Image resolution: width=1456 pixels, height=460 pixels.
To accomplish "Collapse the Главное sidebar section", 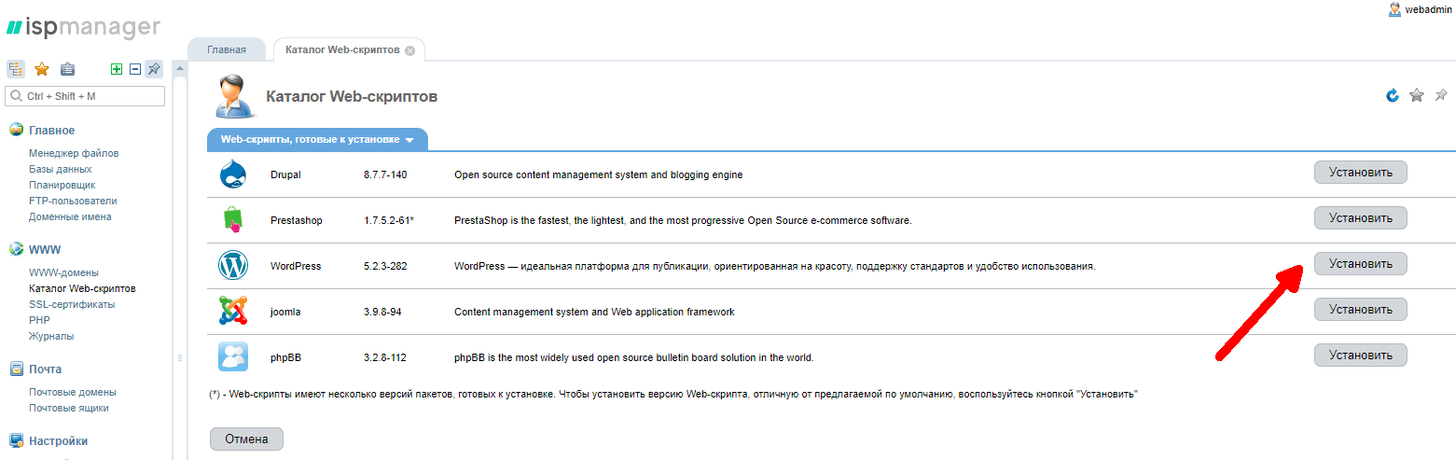I will point(51,131).
